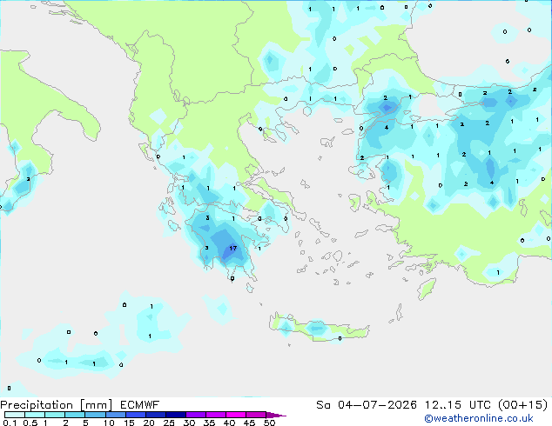Click the 0.1–0.5 mm legend swatch
Screen dimensions: 552x426
[15, 415]
